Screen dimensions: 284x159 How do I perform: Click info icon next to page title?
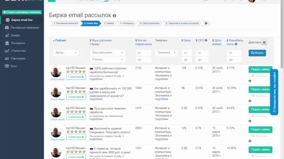coord(114,16)
